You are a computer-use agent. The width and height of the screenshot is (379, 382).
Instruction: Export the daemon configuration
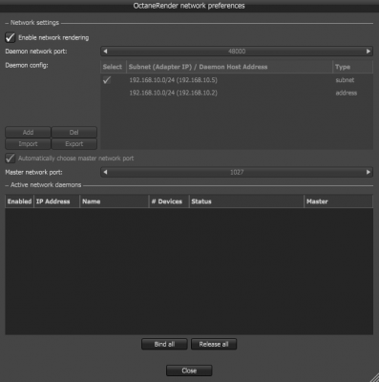coord(74,144)
